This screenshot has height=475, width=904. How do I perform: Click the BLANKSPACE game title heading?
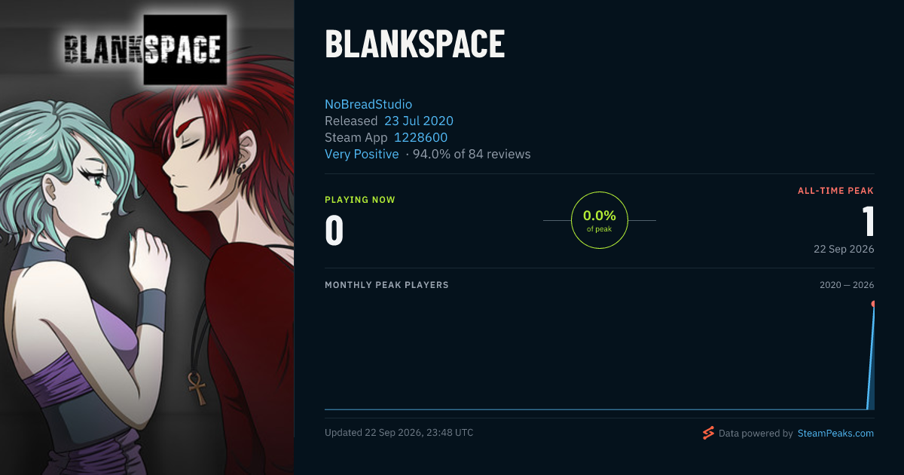(414, 45)
